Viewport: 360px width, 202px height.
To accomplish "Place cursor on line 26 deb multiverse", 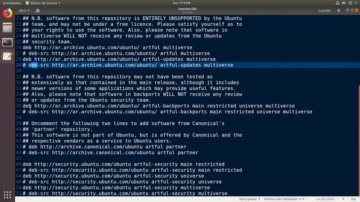I will point(107,47).
